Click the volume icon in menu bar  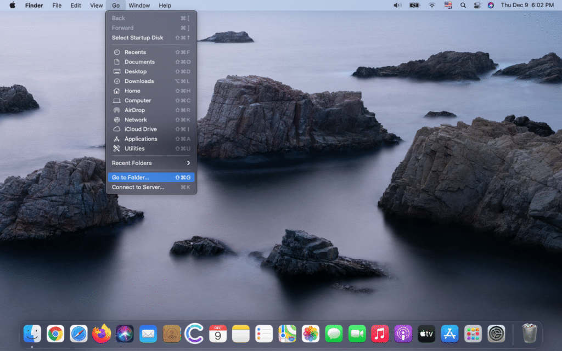click(397, 5)
